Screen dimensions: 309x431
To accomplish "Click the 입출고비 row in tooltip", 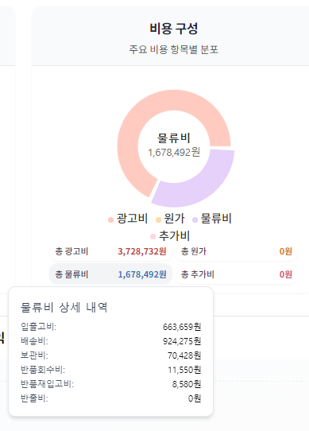I will pyautogui.click(x=110, y=327).
